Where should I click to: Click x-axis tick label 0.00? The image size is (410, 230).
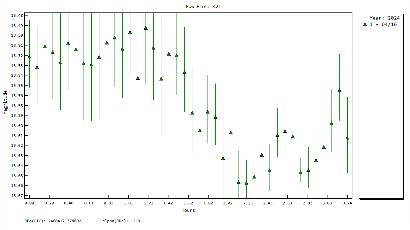click(x=29, y=203)
